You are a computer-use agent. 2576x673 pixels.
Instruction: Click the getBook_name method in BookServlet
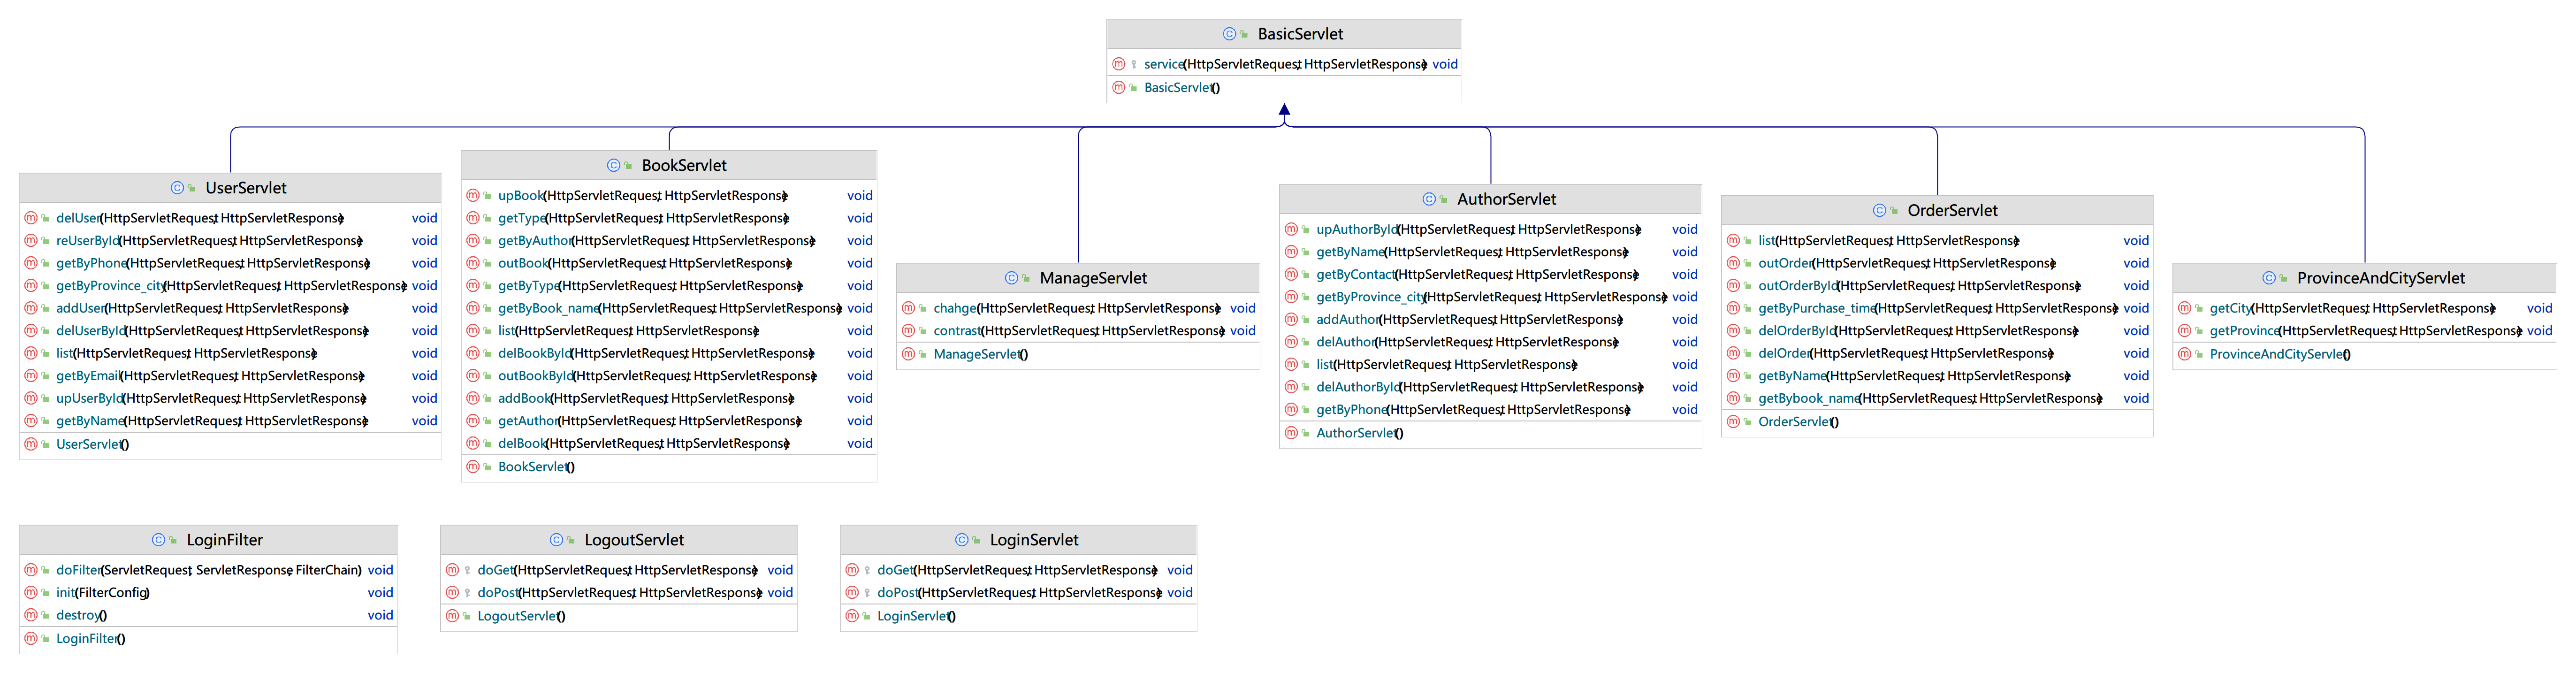[548, 308]
